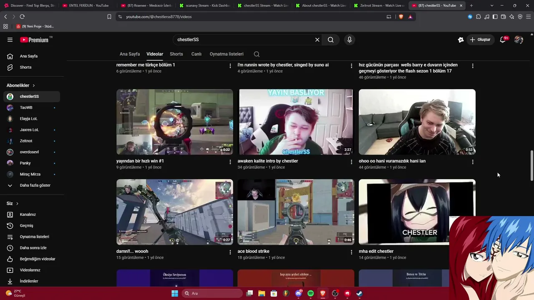Screen dimensions: 534x300
Task: Expand the Abonelikler section arrow
Action: (x=34, y=85)
